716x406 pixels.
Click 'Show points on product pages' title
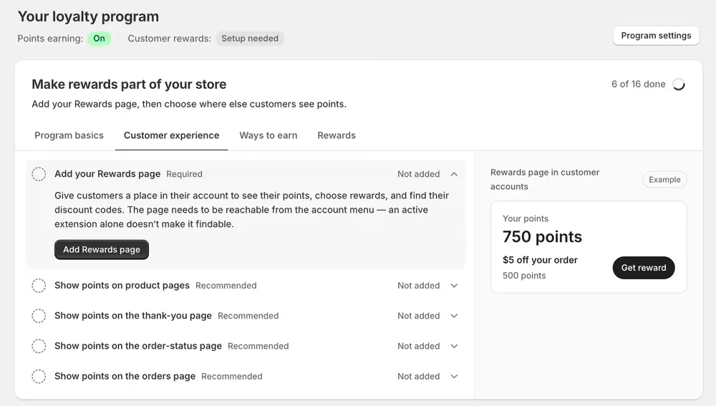122,286
